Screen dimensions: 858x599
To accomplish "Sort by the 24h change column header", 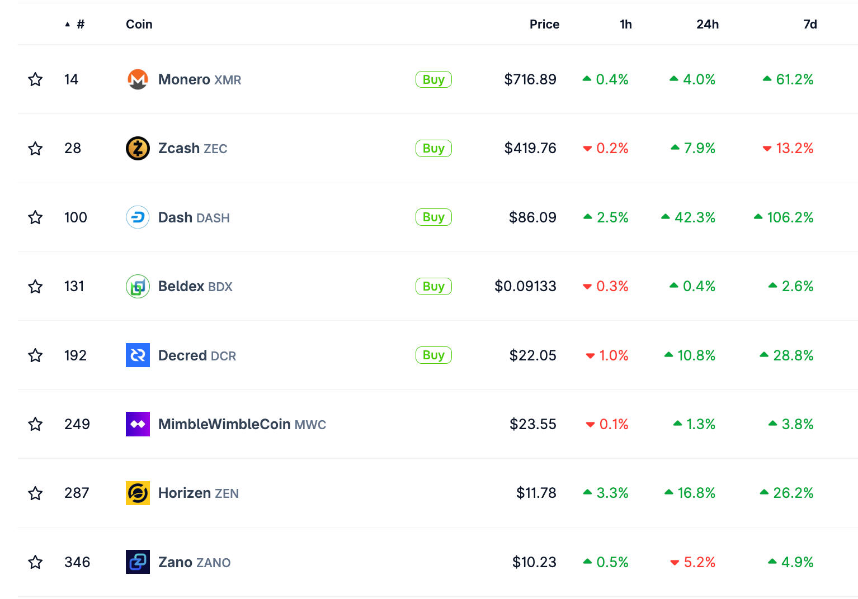I will [x=707, y=24].
